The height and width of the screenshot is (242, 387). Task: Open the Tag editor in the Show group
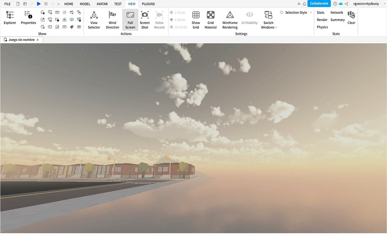point(72,27)
